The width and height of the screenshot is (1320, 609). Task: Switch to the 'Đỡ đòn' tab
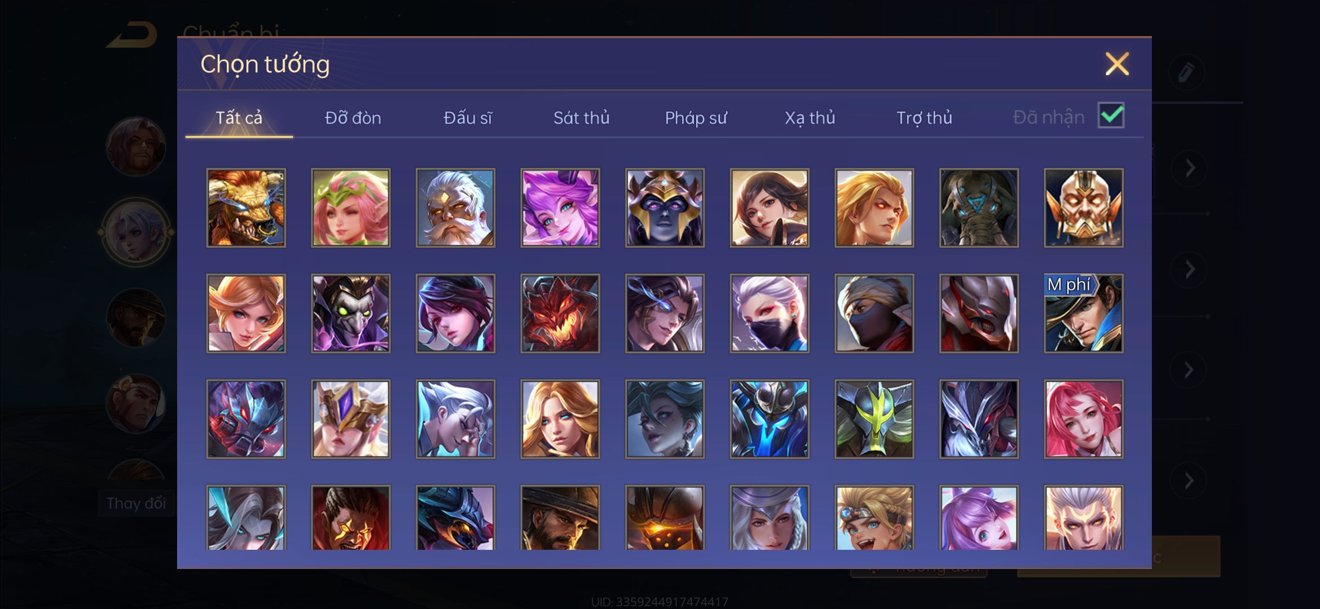click(x=353, y=117)
